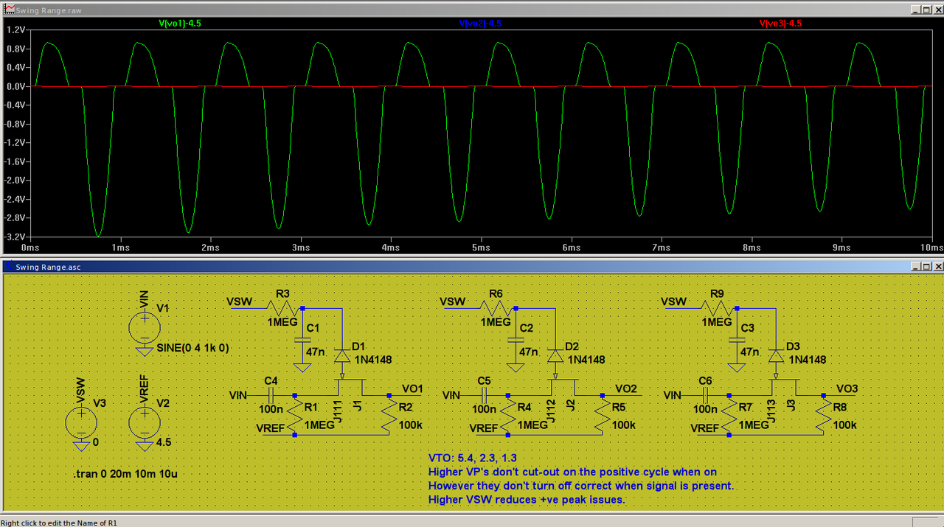Screen dimensions: 944x527
Task: Select diode D3 symbol
Action: 776,355
